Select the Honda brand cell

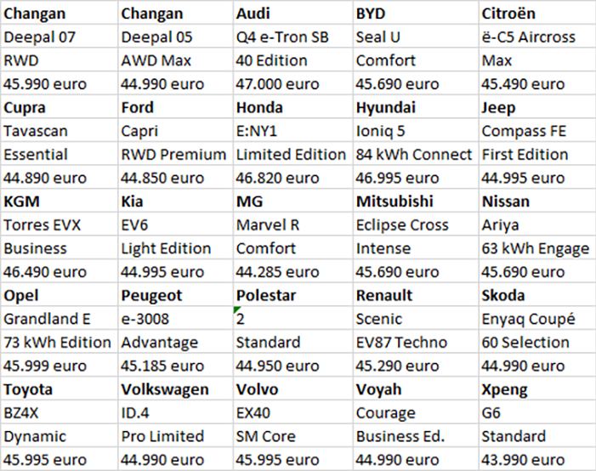(293, 108)
